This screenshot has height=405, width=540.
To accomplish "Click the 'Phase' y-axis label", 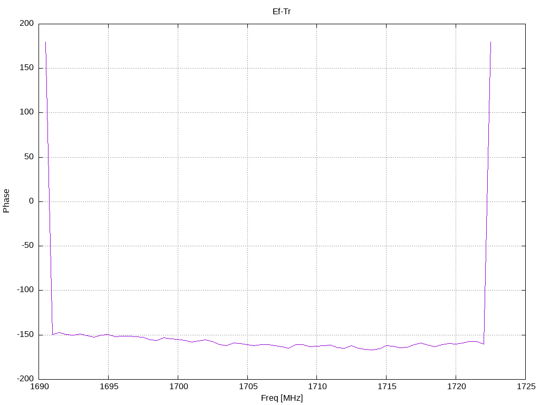I will pos(6,201).
